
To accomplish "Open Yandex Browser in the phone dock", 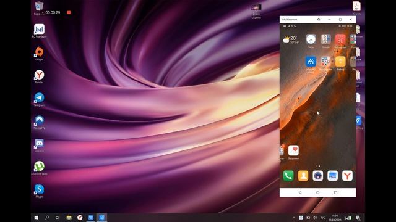I will click(347, 176).
